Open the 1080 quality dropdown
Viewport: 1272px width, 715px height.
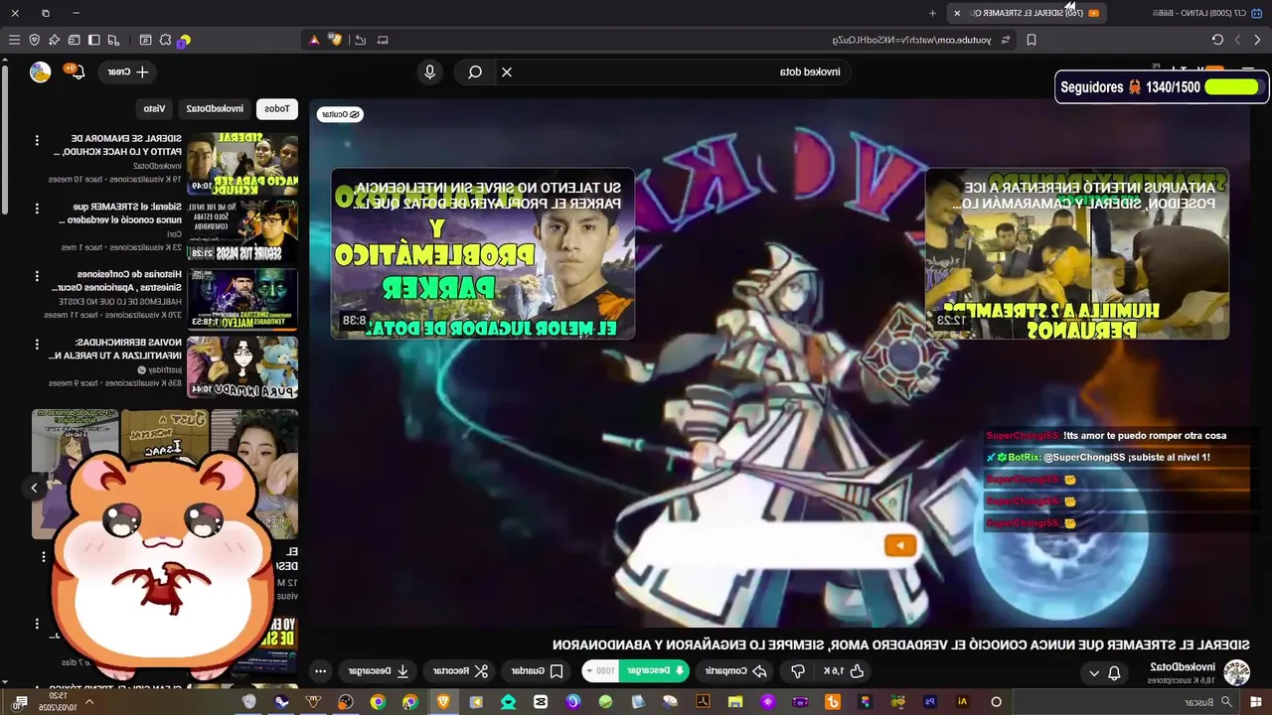pyautogui.click(x=600, y=671)
